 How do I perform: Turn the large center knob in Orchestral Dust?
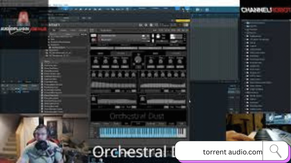pyautogui.click(x=138, y=59)
